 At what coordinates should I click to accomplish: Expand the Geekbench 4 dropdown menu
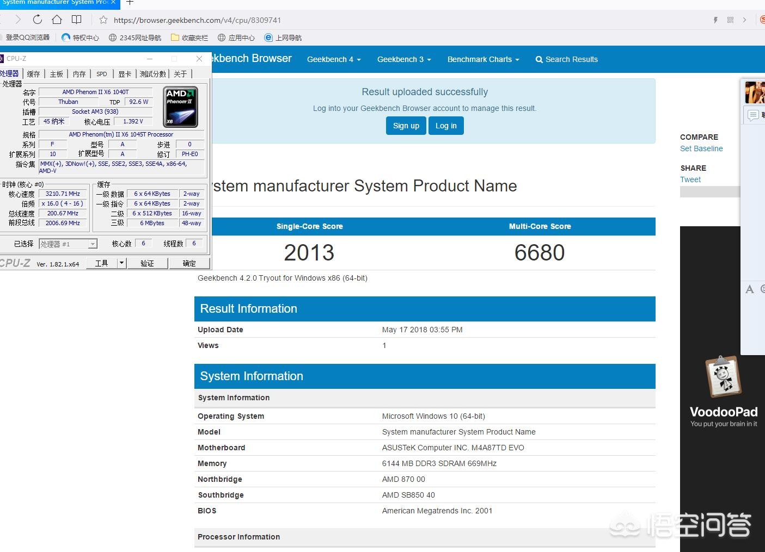pyautogui.click(x=334, y=59)
